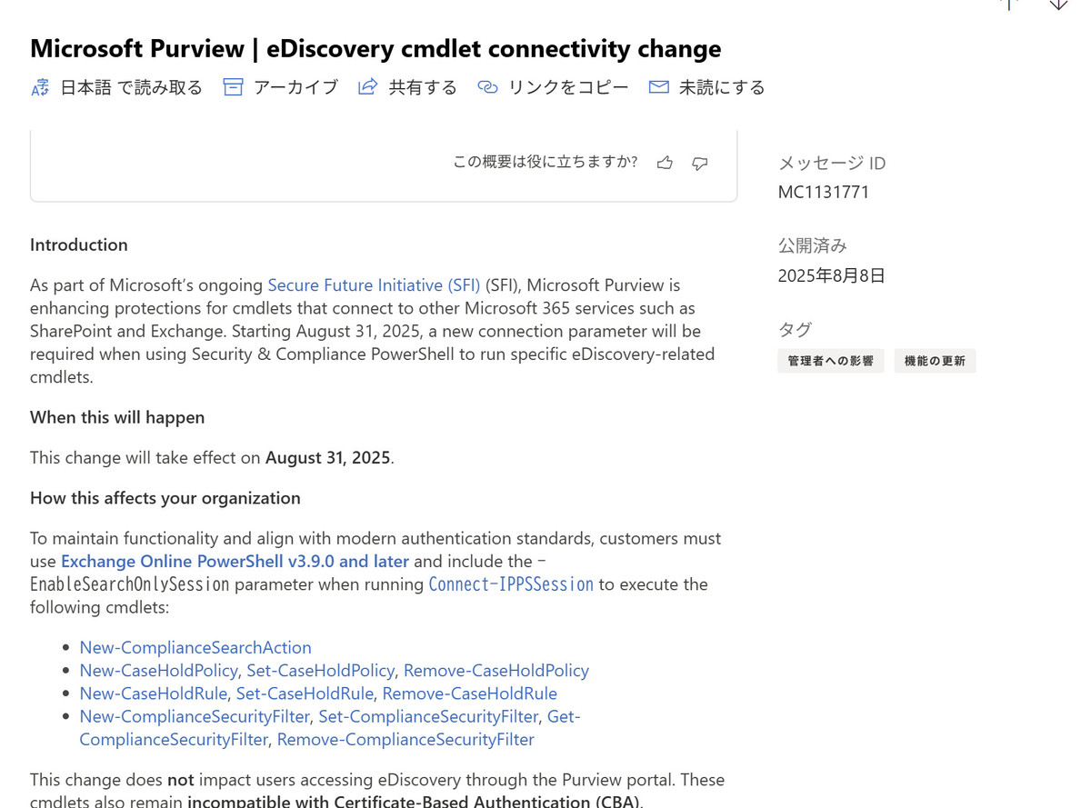Open the Connect-IPPSSession cmdlet link
Viewport: 1091px width, 808px height.
(x=511, y=584)
